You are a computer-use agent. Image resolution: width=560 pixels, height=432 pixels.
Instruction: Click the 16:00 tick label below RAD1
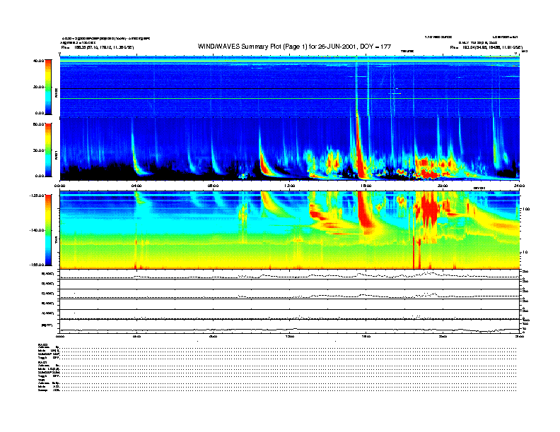[366, 186]
